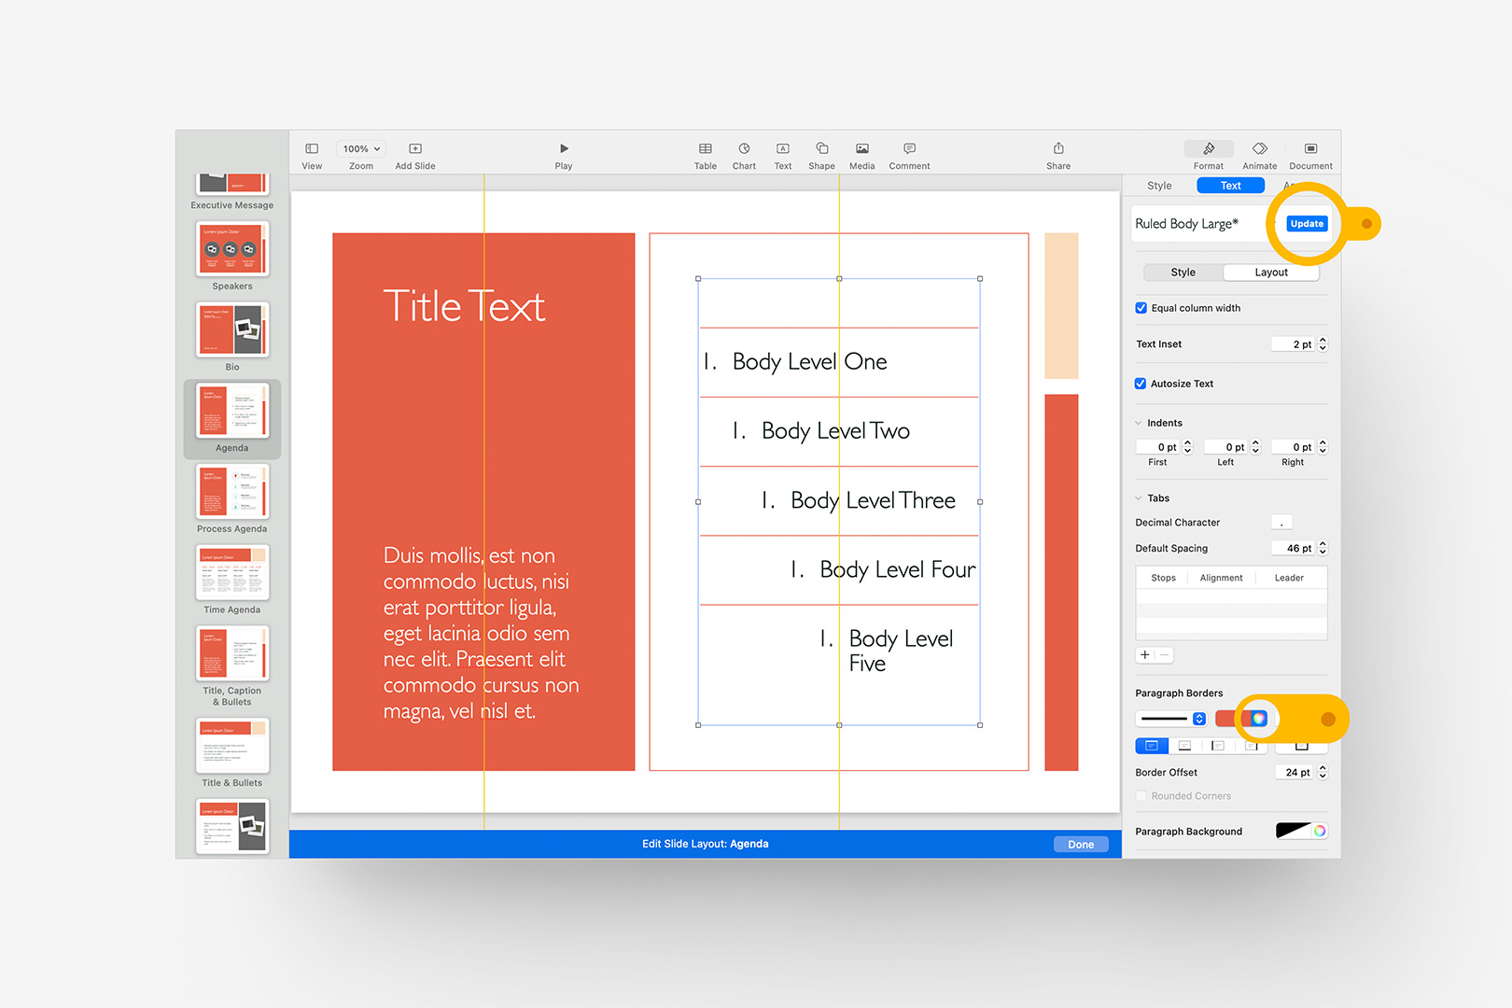Select the Layout segment
This screenshot has height=1008, width=1512.
pos(1271,273)
